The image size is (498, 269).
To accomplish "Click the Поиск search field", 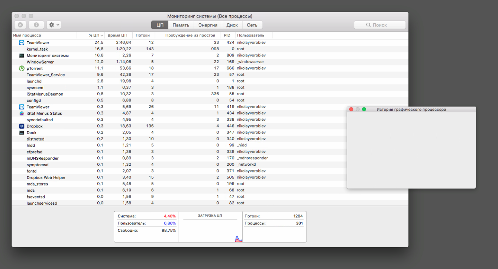I will [380, 25].
